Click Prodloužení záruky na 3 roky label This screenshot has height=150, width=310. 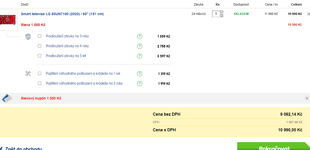pos(67,36)
